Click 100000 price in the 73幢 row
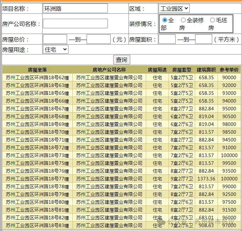 pos(229,155)
